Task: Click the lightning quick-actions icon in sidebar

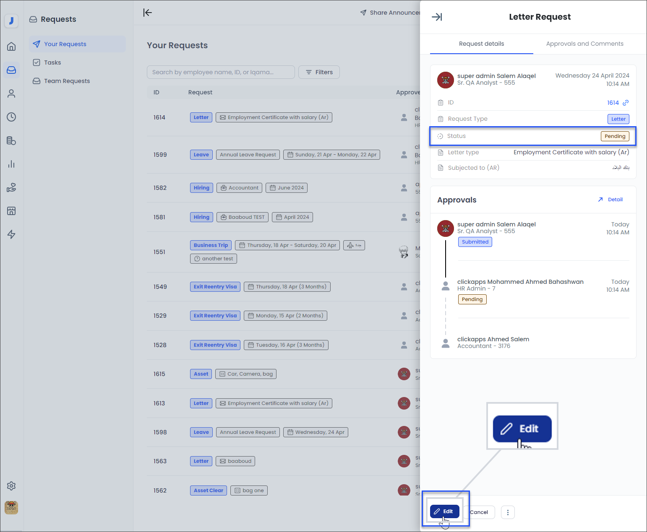Action: (x=11, y=234)
